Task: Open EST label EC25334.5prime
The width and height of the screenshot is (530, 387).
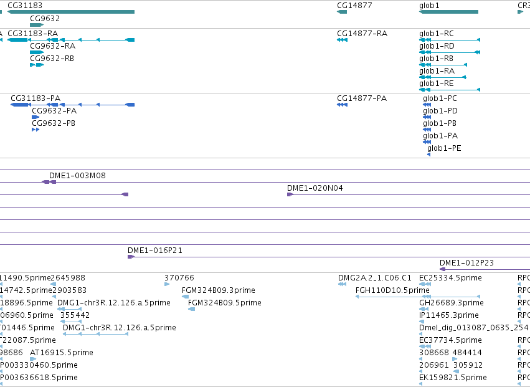Action: point(450,278)
